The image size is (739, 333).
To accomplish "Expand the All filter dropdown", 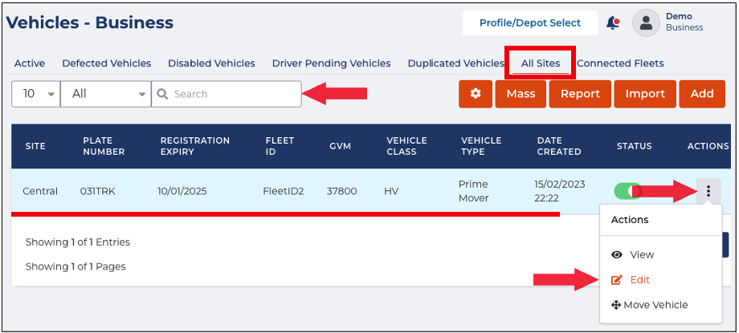I will 105,94.
